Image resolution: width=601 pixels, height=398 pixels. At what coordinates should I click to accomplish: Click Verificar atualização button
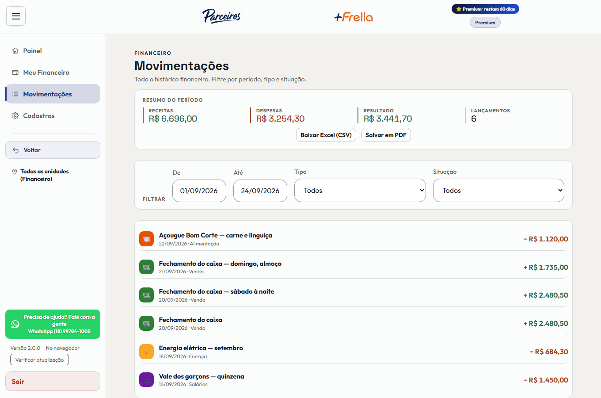39,360
